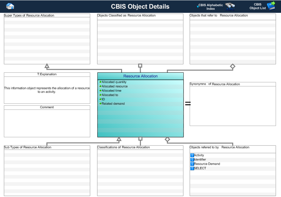Open the CBIS Alphabetic Index binoculars icon
This screenshot has width=281, height=197.
point(230,7)
